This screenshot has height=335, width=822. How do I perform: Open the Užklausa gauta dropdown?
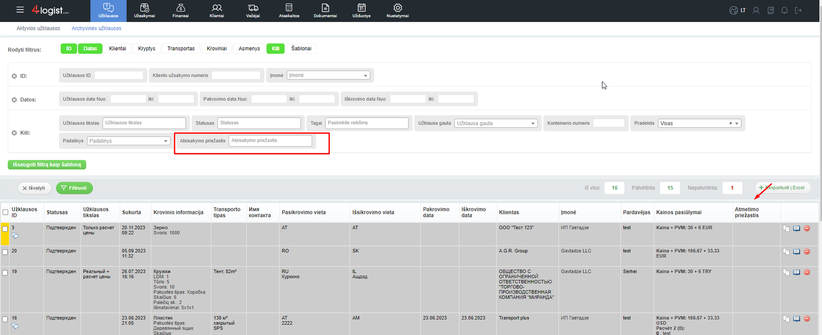[496, 123]
